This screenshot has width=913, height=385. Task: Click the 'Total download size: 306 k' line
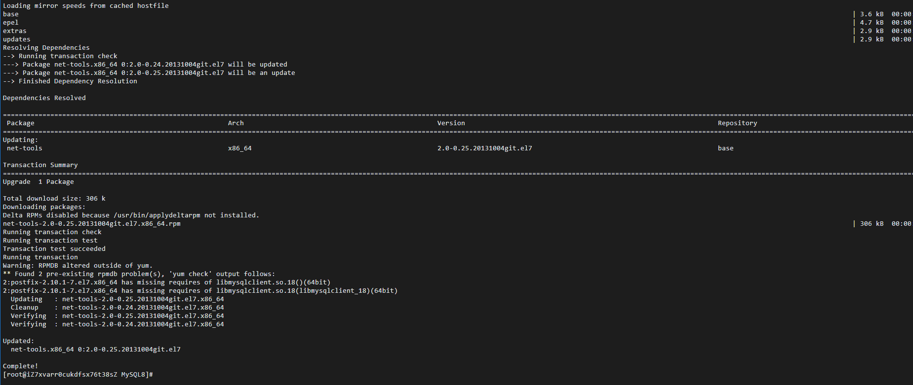(x=54, y=199)
